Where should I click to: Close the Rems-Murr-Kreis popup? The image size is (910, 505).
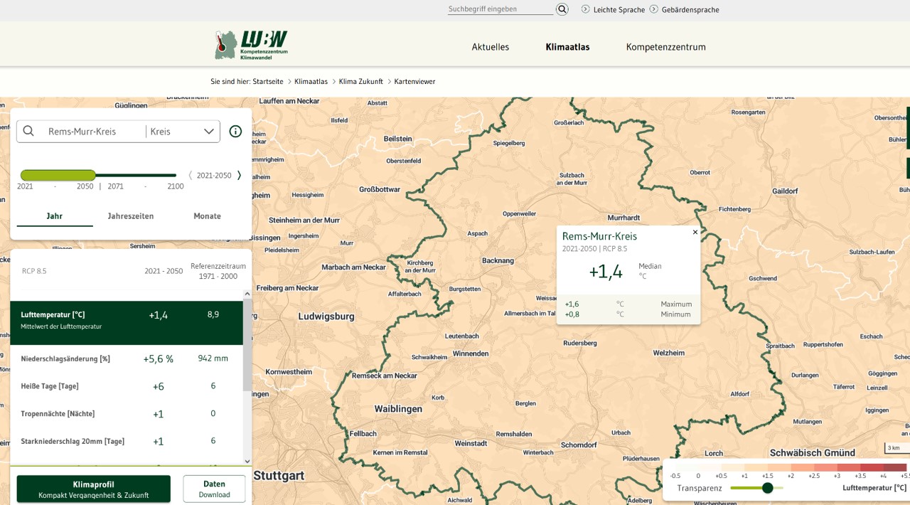click(695, 232)
